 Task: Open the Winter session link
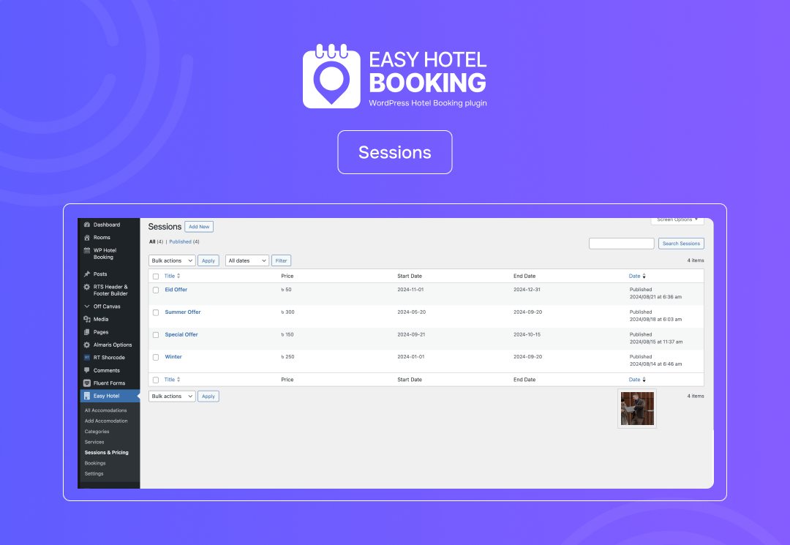pyautogui.click(x=173, y=356)
